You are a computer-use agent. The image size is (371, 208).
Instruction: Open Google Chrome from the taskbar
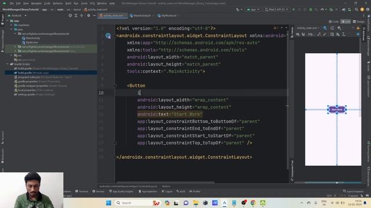point(253,203)
